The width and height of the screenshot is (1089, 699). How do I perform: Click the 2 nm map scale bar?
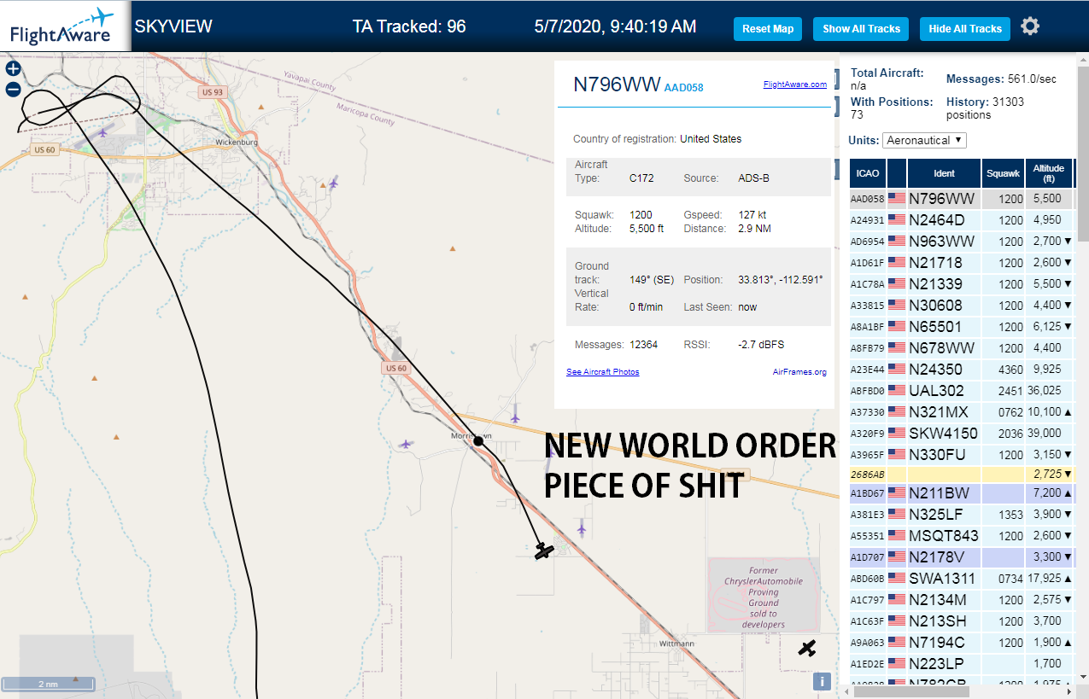pos(47,684)
